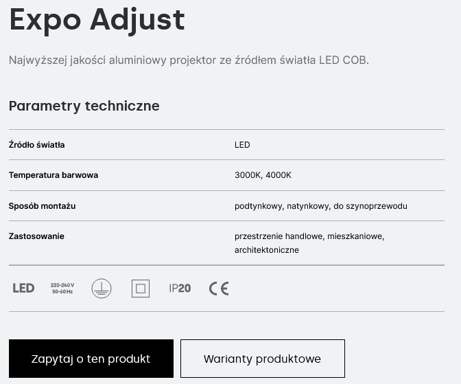This screenshot has width=461, height=384.
Task: Click the 220-240V 50-60Hz voltage icon
Action: point(62,289)
